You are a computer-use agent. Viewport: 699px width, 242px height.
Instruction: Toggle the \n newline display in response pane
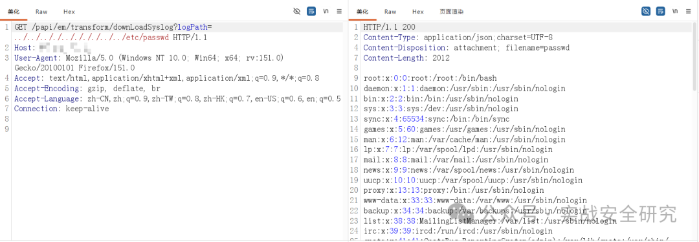(x=675, y=11)
